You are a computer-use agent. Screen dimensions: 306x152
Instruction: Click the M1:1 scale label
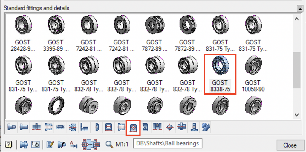pos(122,145)
